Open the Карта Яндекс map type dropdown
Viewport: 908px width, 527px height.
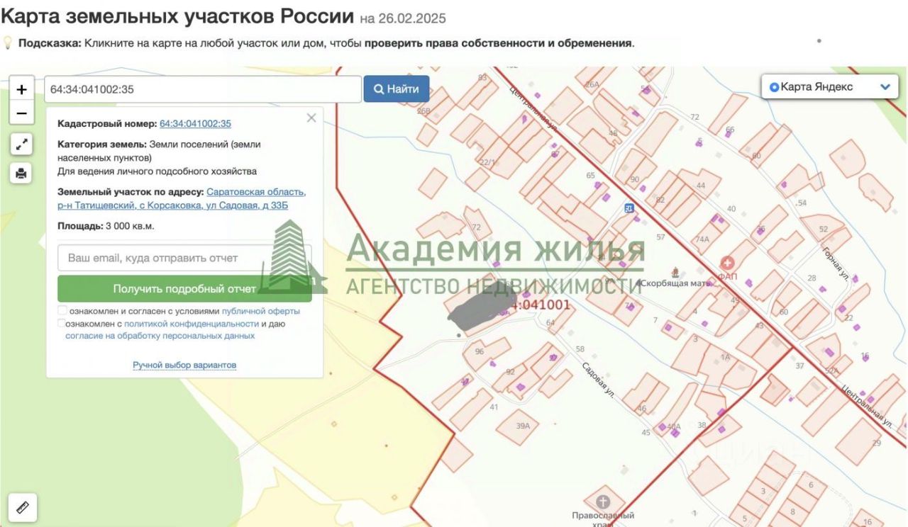[x=829, y=87]
